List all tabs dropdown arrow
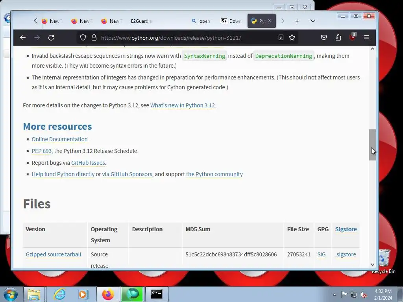The width and height of the screenshot is (403, 302). tap(313, 21)
